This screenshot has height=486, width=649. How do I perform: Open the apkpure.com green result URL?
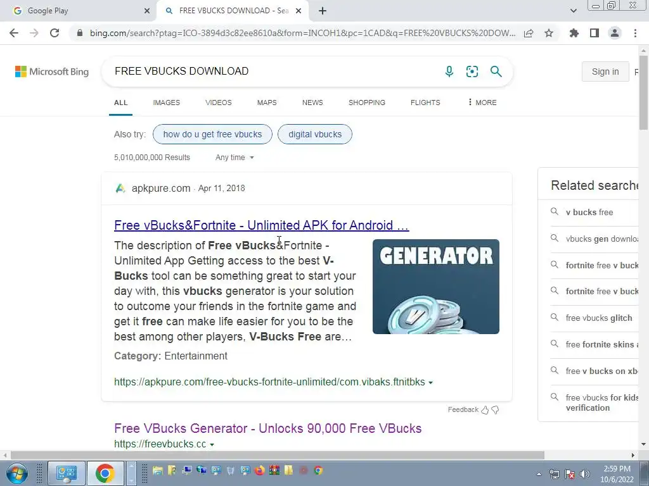(269, 382)
